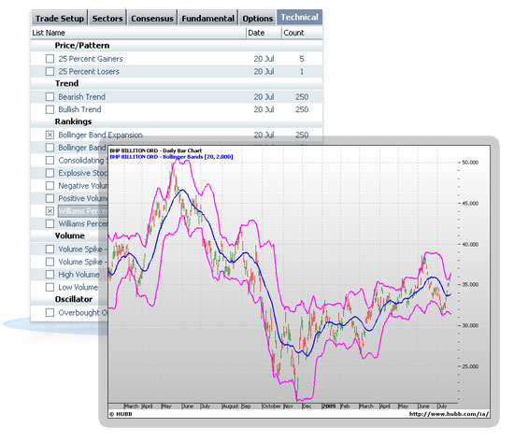Image resolution: width=514 pixels, height=442 pixels.
Task: Open the High Volume list
Action: coord(79,275)
